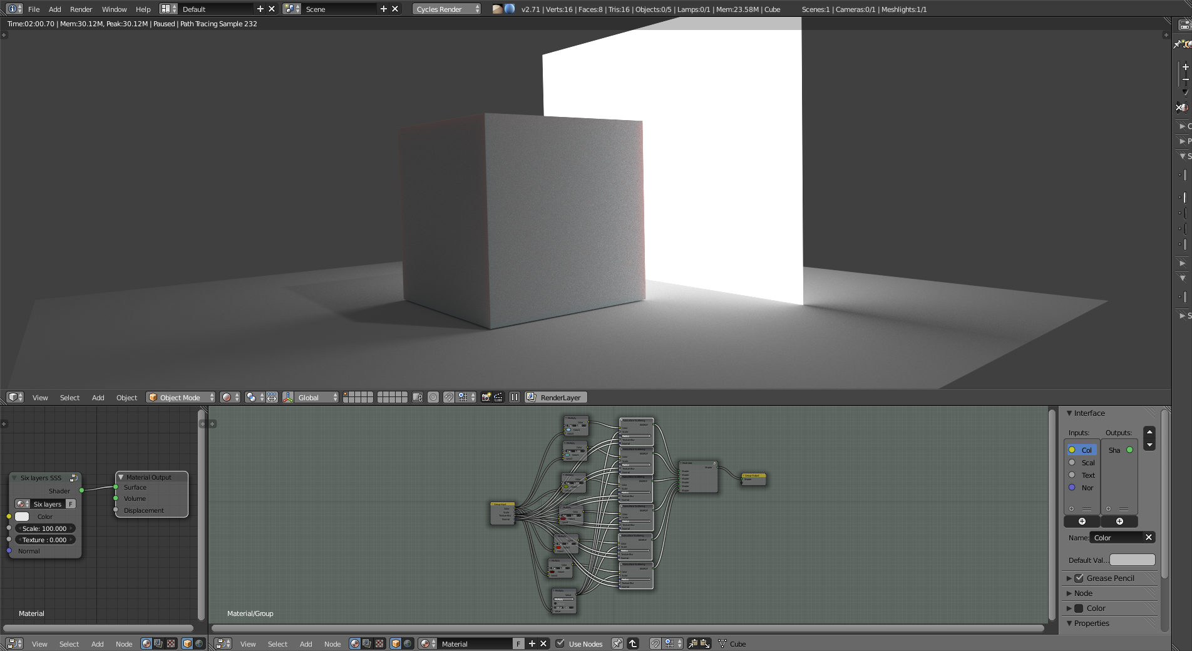The width and height of the screenshot is (1192, 651).
Task: Click the screen layout browse icon
Action: point(168,9)
